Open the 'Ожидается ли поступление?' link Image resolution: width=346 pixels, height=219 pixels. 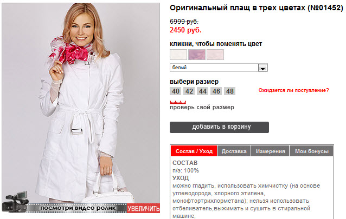pos(294,90)
